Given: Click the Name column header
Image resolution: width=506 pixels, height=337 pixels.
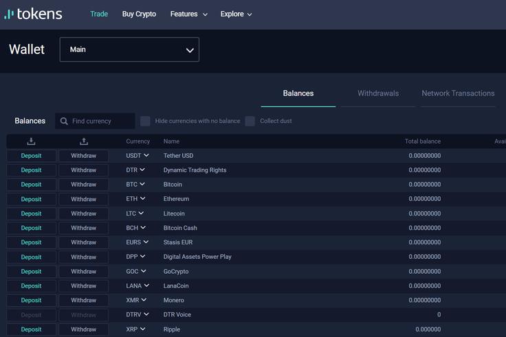Looking at the screenshot, I should 171,141.
